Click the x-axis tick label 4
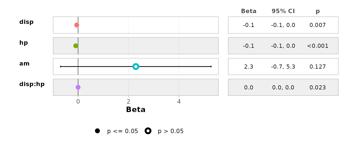 click(179, 101)
